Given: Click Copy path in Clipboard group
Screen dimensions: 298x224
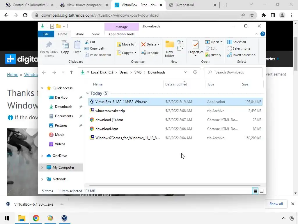Looking at the screenshot, I should click(95, 48).
